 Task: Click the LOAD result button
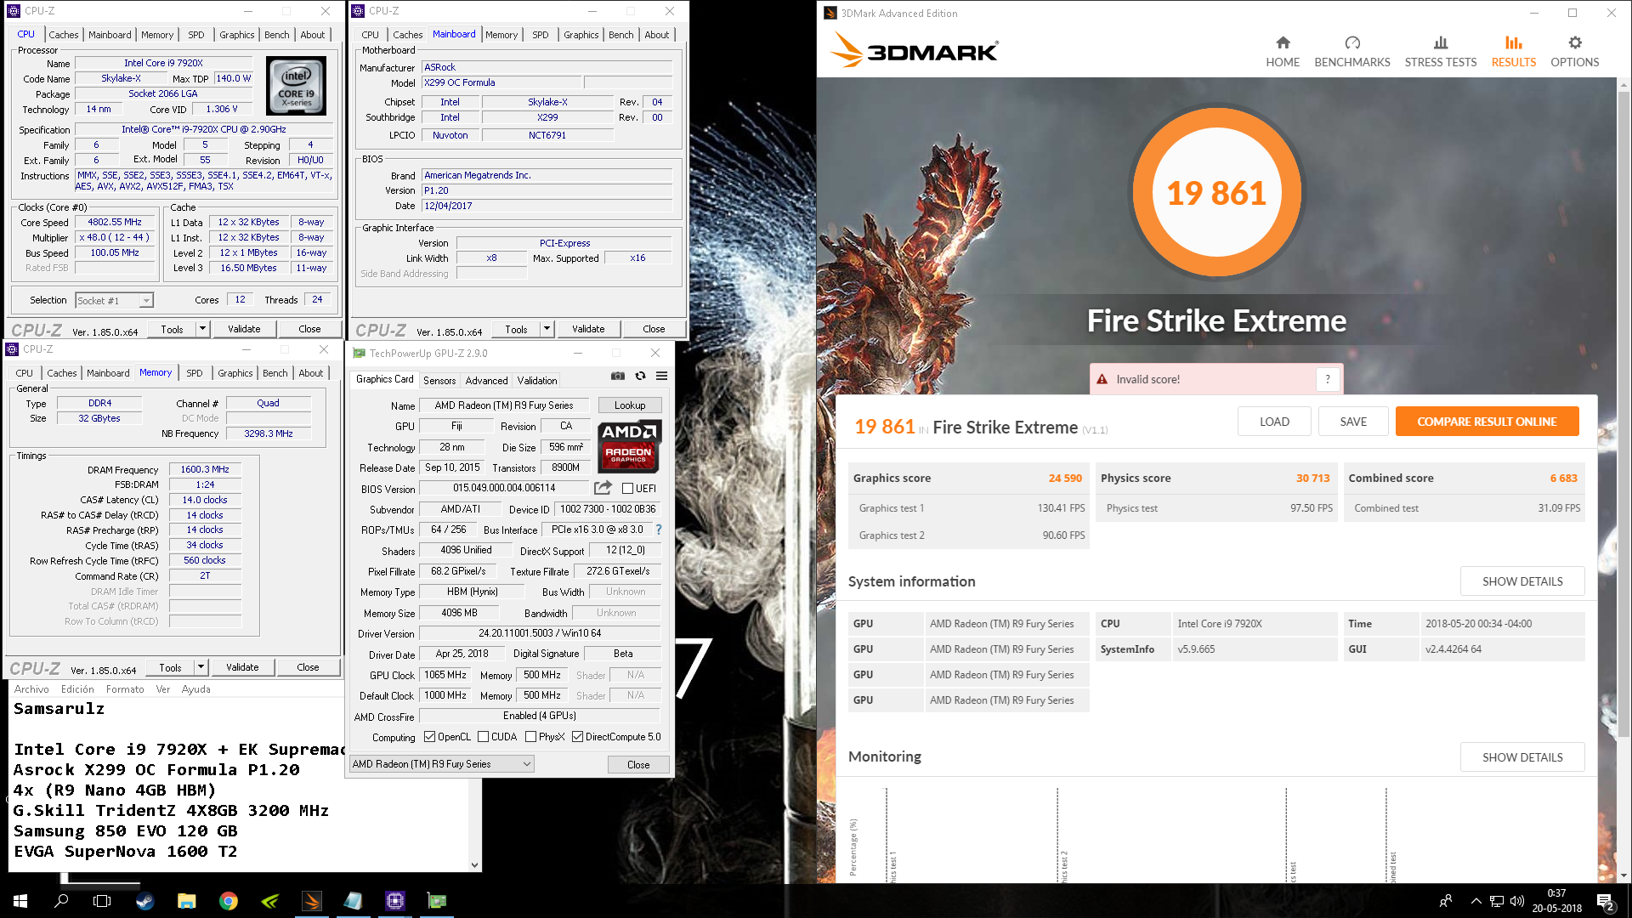pos(1274,422)
